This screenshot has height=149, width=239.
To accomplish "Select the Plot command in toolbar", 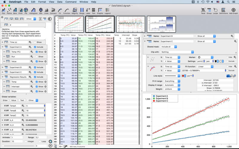I will tap(3, 11).
